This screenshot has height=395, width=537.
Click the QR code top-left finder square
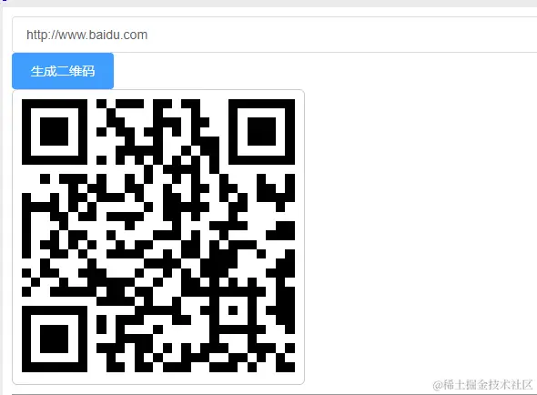(x=55, y=132)
